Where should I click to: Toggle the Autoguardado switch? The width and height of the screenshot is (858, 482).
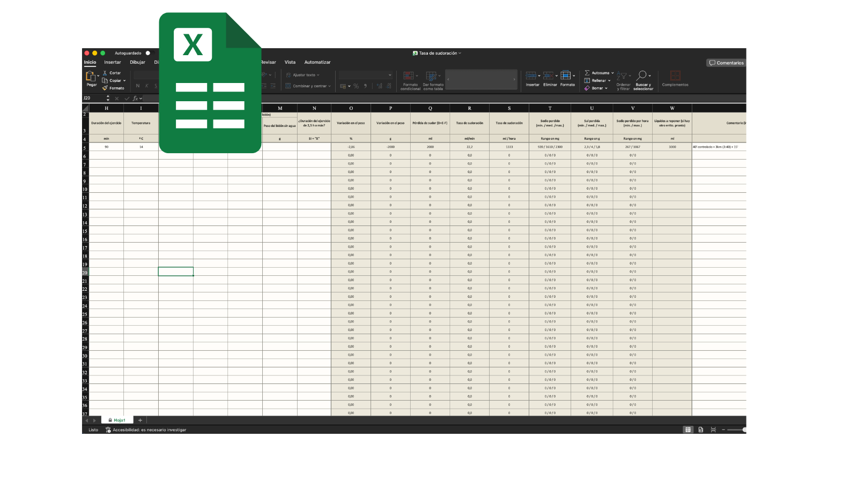[x=150, y=53]
